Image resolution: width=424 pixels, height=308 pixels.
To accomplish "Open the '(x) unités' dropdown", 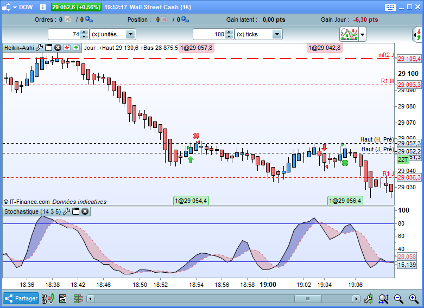I will pos(113,34).
